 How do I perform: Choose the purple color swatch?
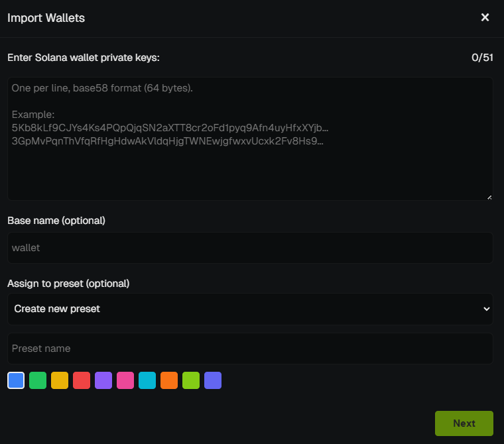point(103,380)
